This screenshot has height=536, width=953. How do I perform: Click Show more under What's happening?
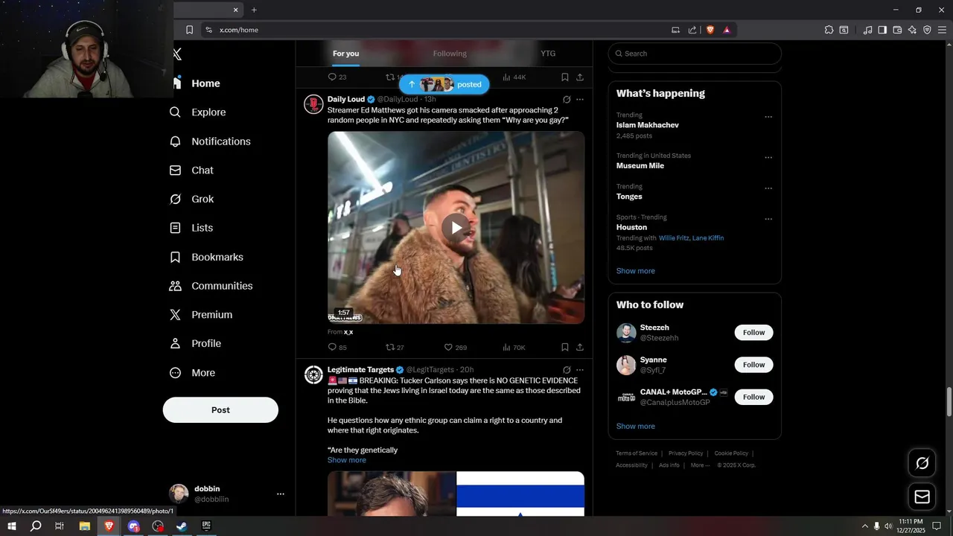pos(635,271)
